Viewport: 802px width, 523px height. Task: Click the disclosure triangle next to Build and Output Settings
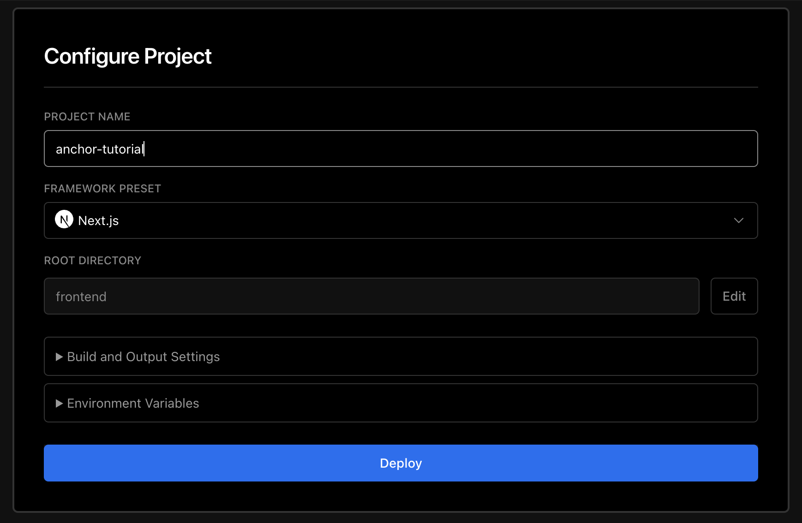point(59,357)
